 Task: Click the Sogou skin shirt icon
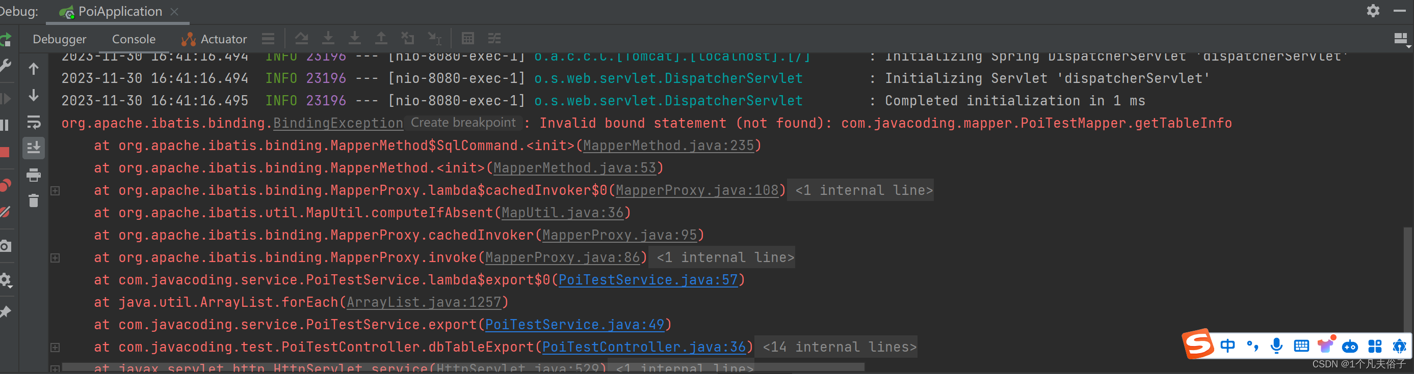pos(1326,345)
